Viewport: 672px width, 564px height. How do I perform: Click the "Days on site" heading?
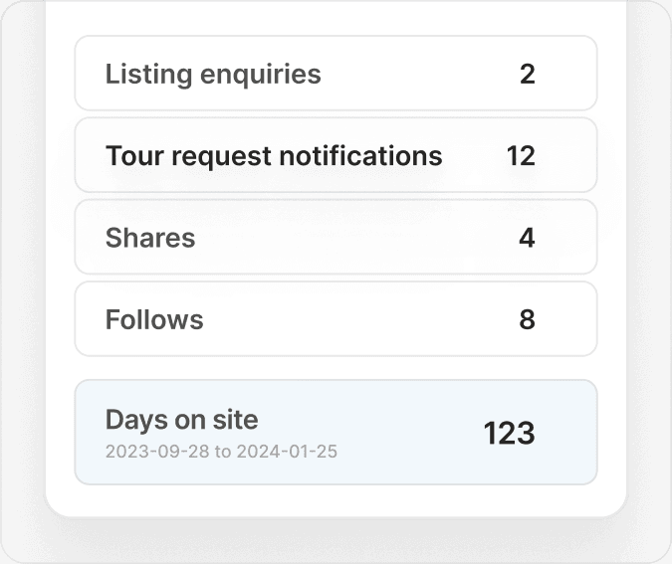pos(181,420)
